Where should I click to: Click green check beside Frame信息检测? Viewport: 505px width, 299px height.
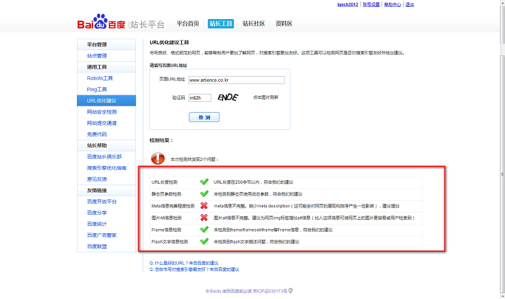(x=204, y=229)
